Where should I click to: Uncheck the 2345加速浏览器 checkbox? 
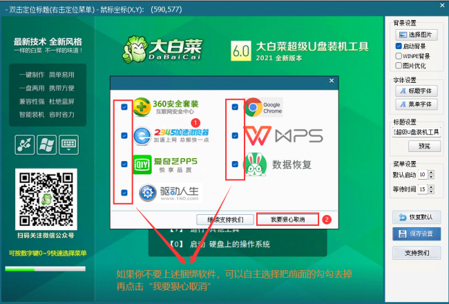pyautogui.click(x=124, y=135)
